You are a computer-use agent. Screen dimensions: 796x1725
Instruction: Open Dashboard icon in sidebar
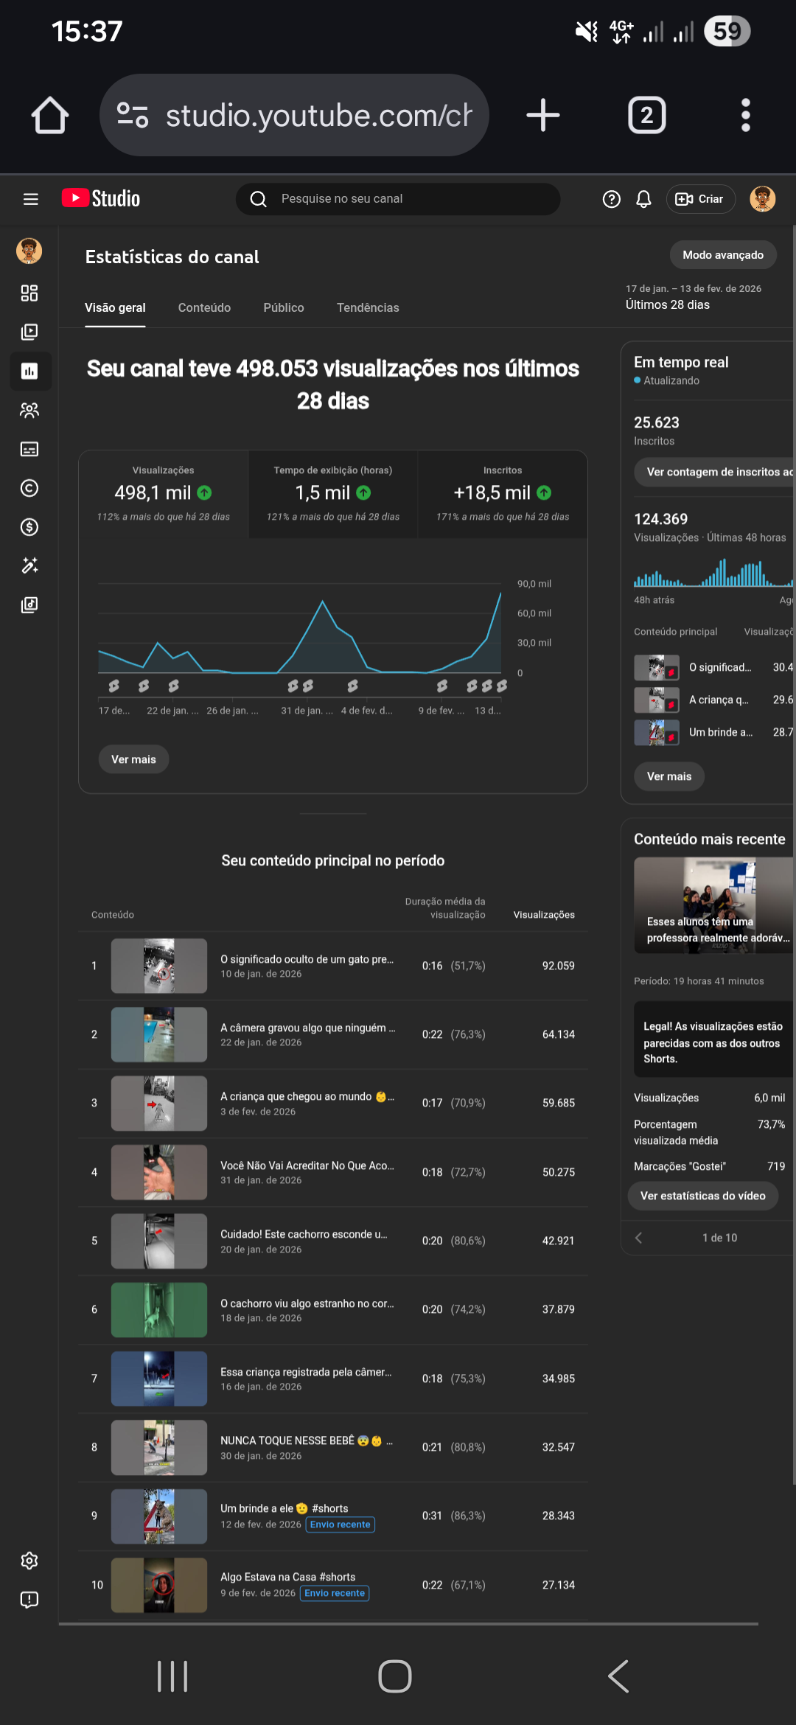[29, 293]
